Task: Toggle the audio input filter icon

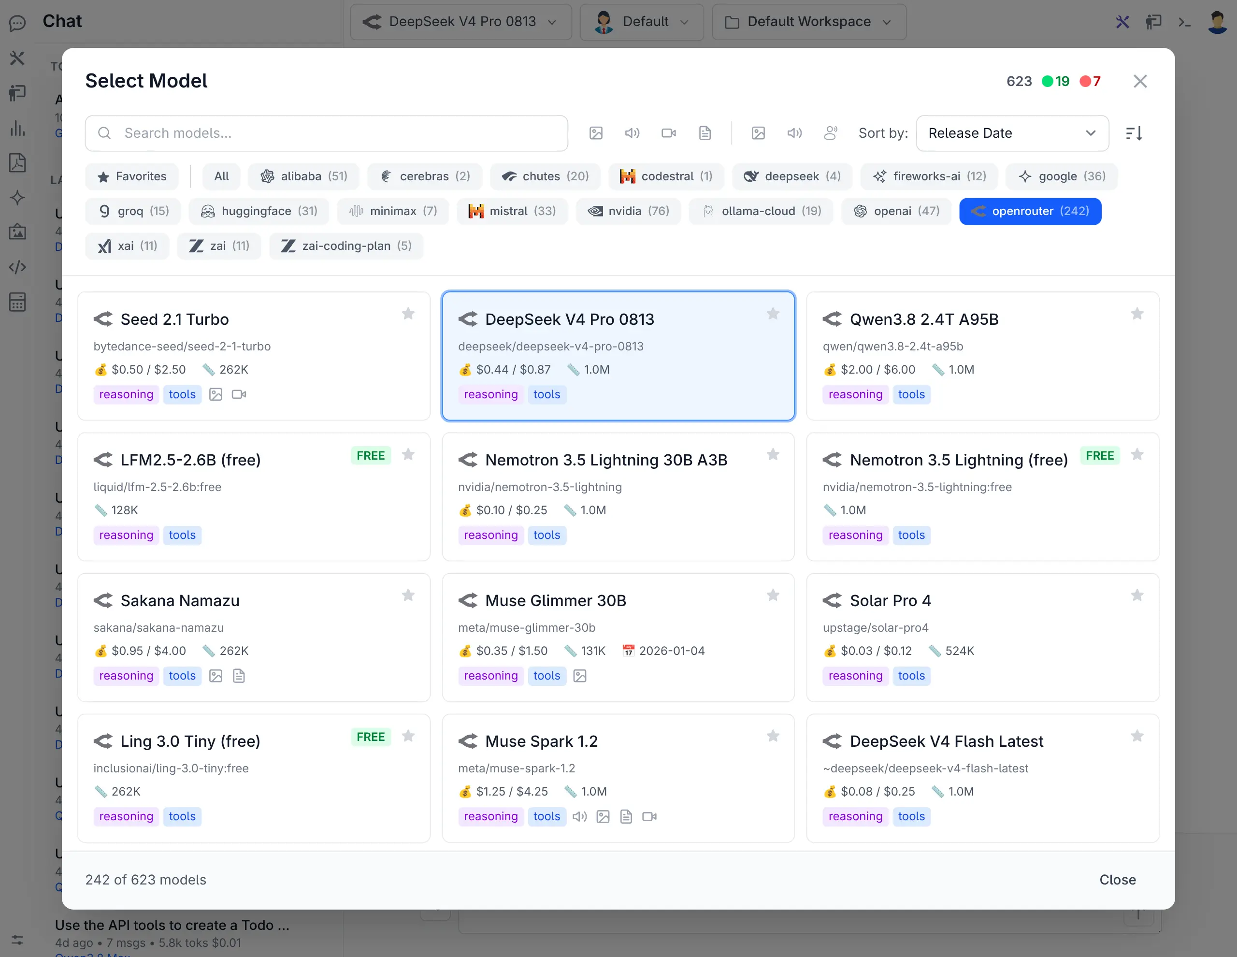Action: (x=632, y=133)
